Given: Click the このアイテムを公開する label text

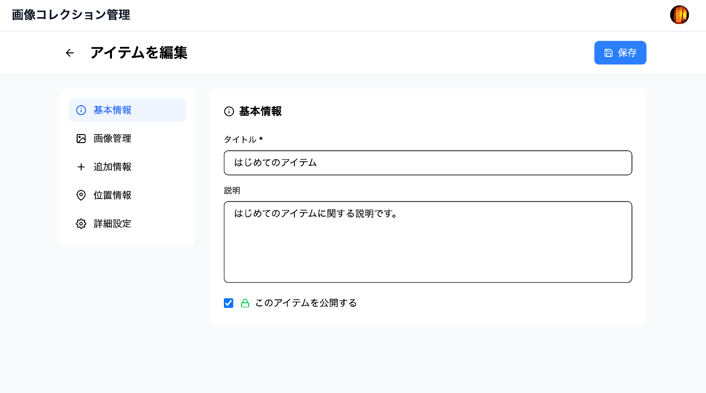Looking at the screenshot, I should [306, 303].
